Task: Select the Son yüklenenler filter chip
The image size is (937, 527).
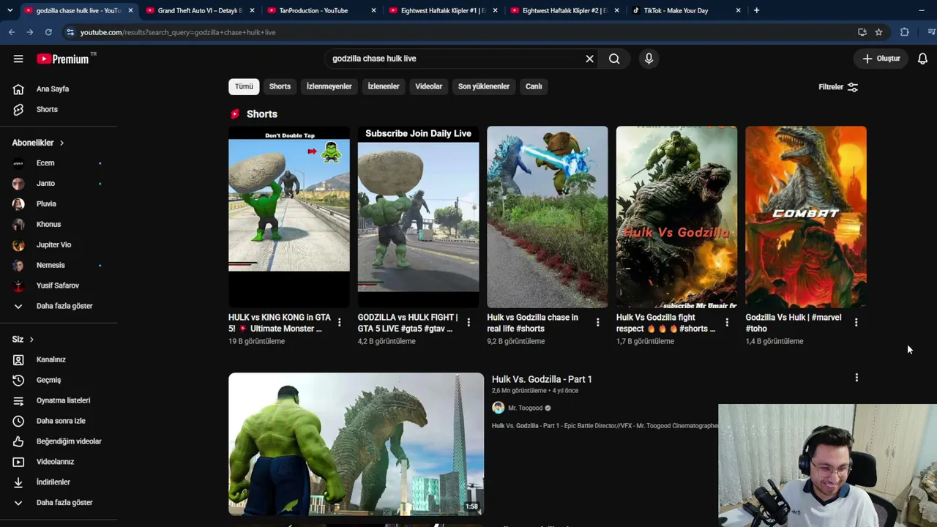Action: (484, 86)
